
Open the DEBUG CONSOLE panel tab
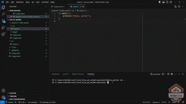[78, 74]
